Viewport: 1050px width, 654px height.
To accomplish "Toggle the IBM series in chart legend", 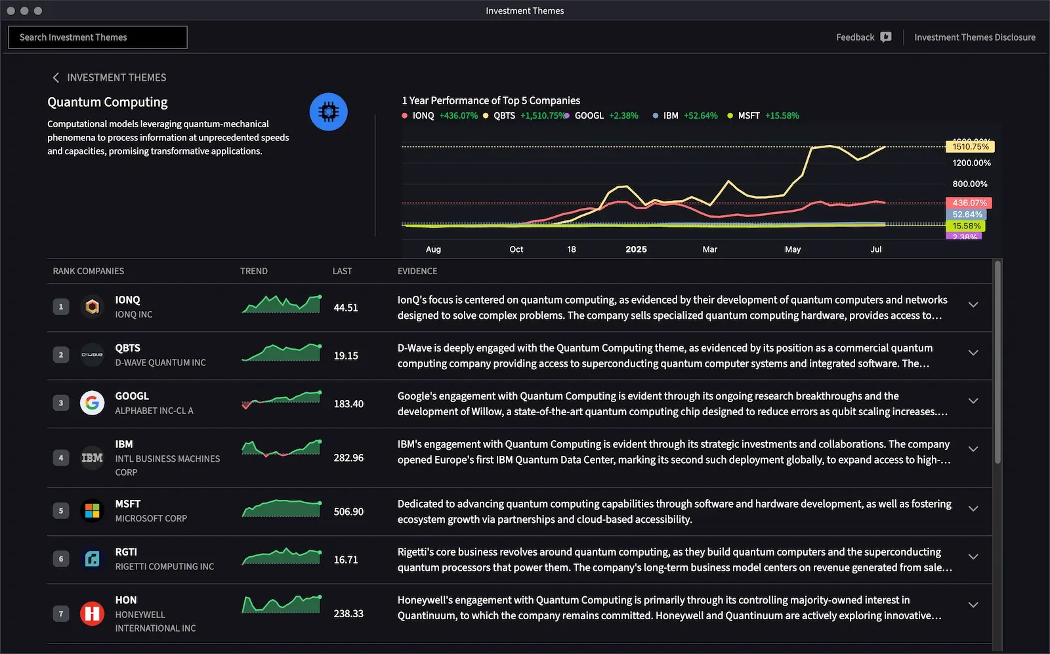I will (x=670, y=116).
